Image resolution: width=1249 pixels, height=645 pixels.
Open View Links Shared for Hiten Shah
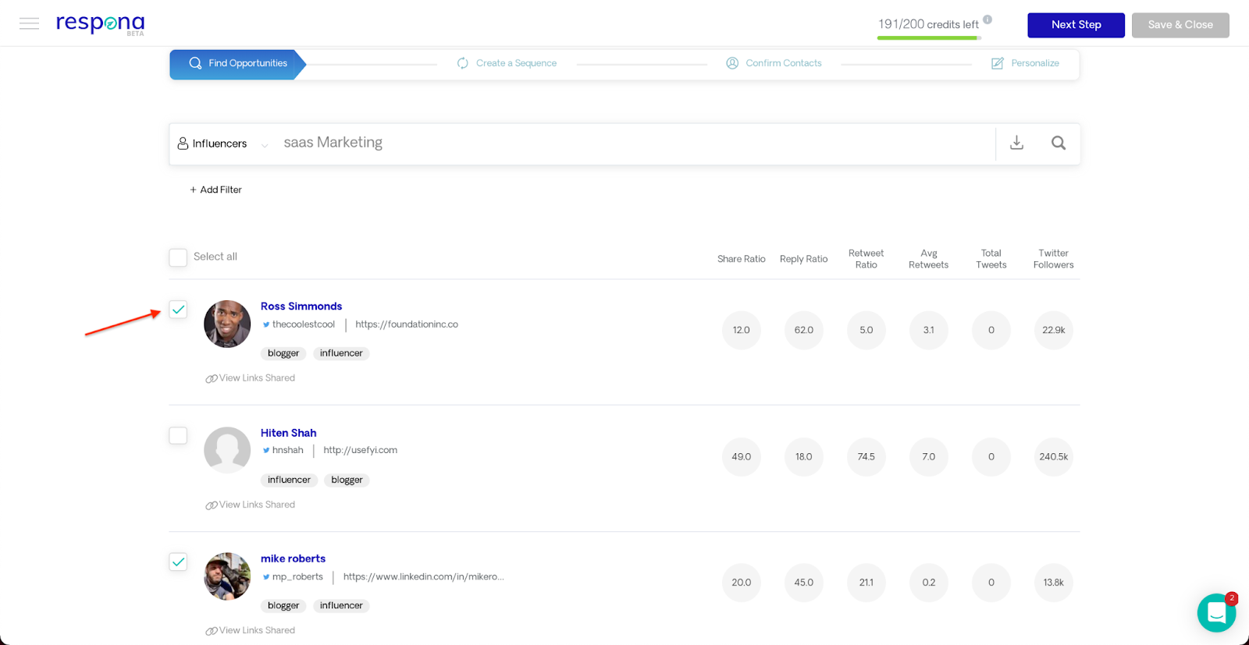click(x=251, y=505)
